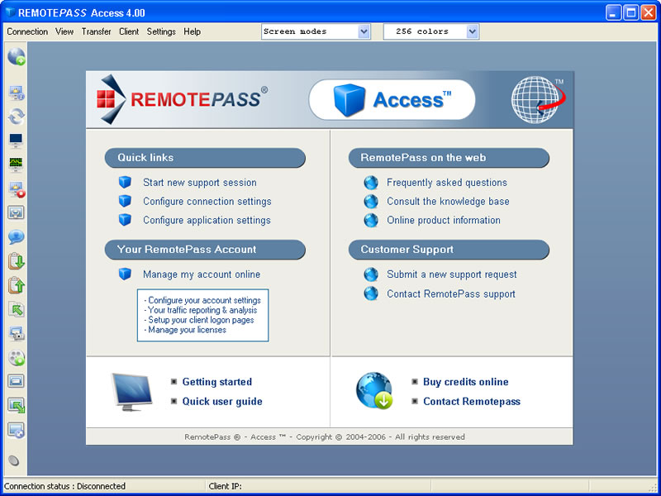Open the View menu
The image size is (661, 496).
64,31
